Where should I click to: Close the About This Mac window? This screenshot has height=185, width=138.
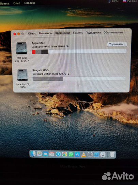click(x=15, y=34)
